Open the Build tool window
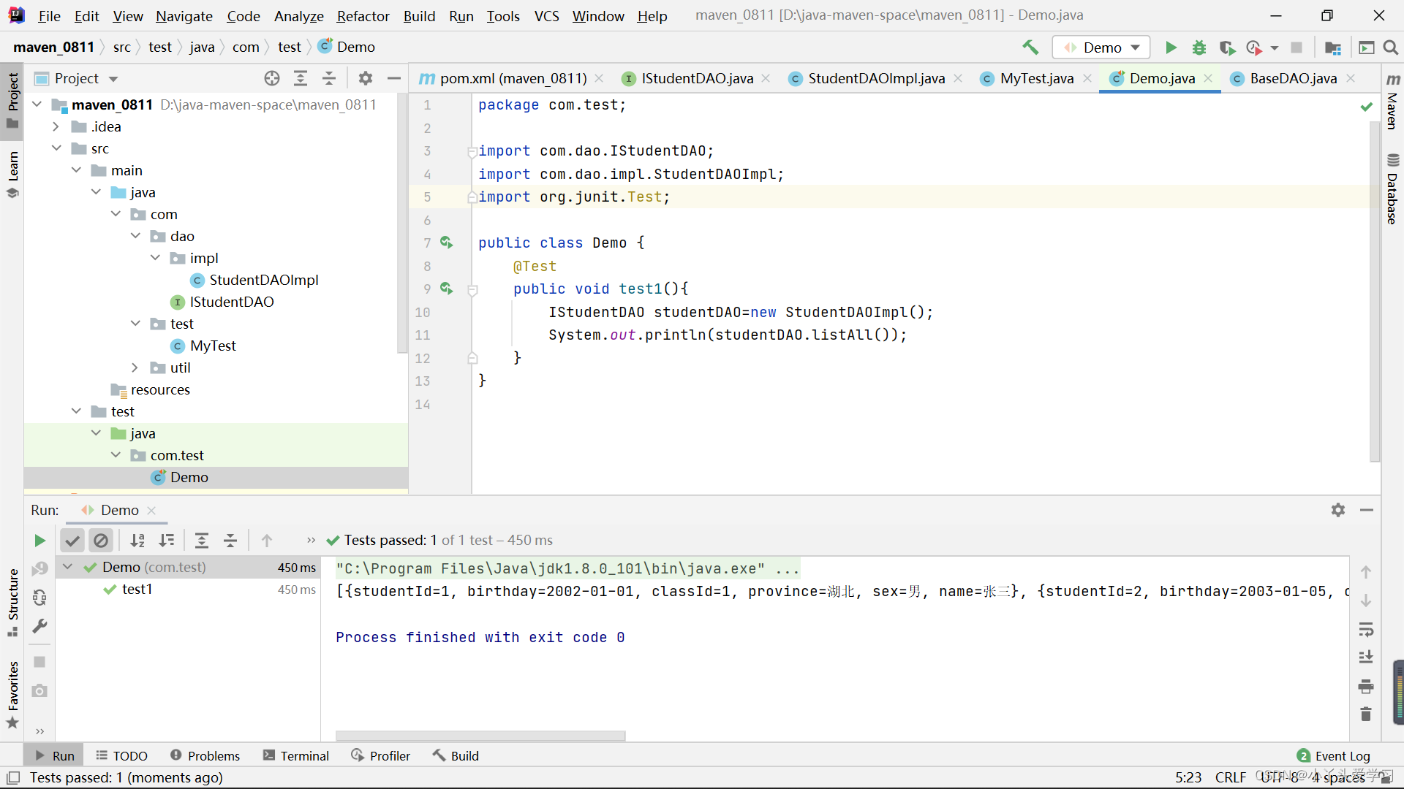The width and height of the screenshot is (1404, 789). [456, 756]
